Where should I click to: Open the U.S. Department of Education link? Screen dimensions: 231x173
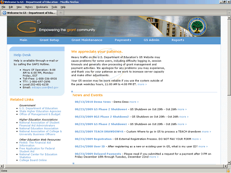click(39, 108)
